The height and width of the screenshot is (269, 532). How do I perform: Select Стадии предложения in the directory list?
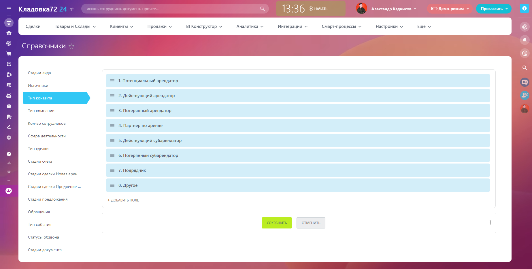tap(48, 199)
